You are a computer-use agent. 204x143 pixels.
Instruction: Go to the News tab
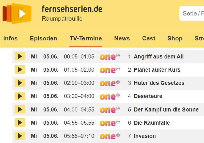pos(122,38)
